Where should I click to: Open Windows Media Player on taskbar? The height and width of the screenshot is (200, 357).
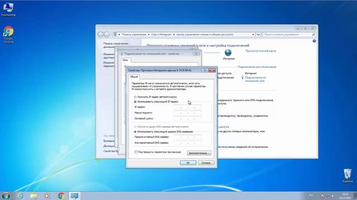(47, 196)
